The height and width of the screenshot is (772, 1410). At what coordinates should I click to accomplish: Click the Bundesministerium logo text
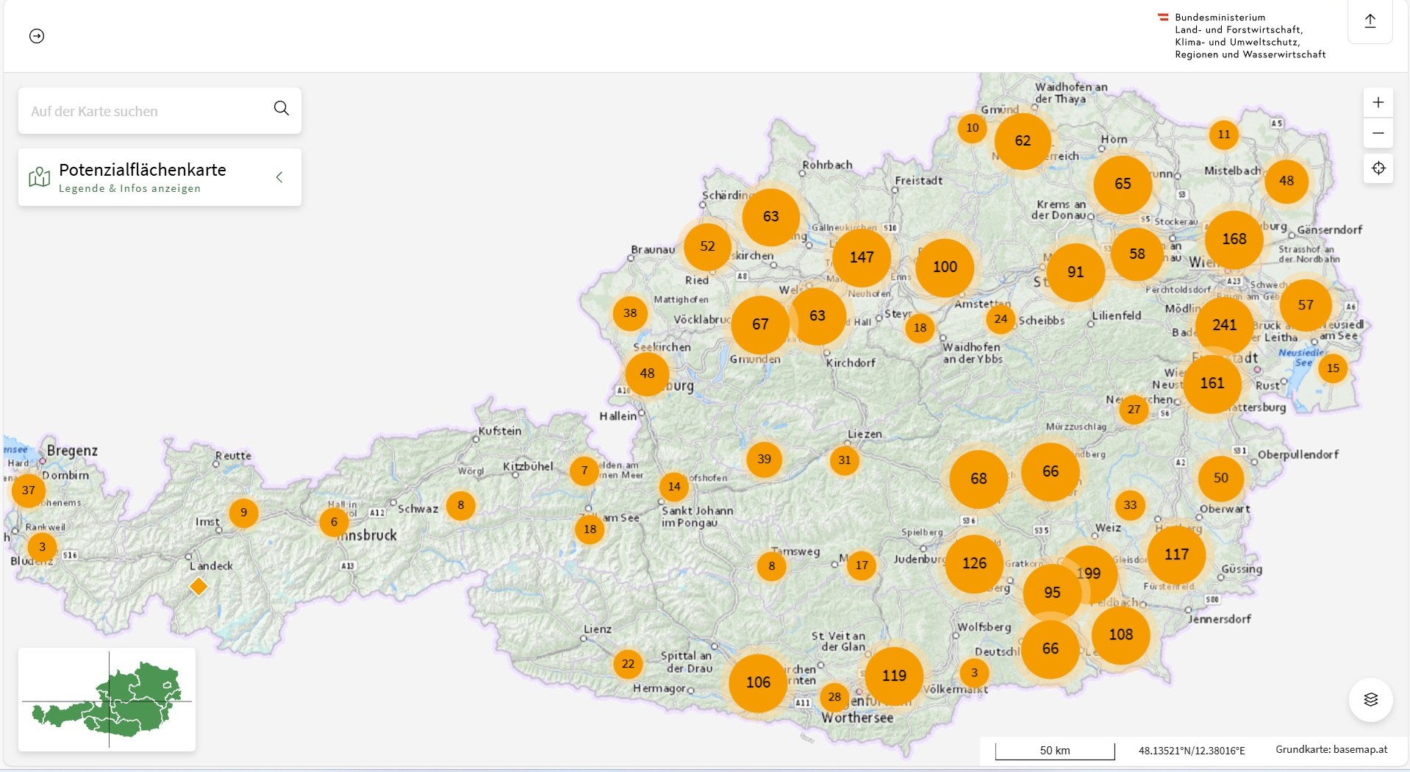point(1249,35)
